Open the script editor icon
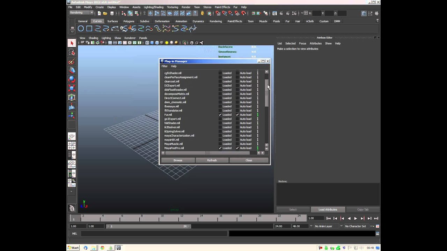447x251 pixels. click(x=378, y=234)
